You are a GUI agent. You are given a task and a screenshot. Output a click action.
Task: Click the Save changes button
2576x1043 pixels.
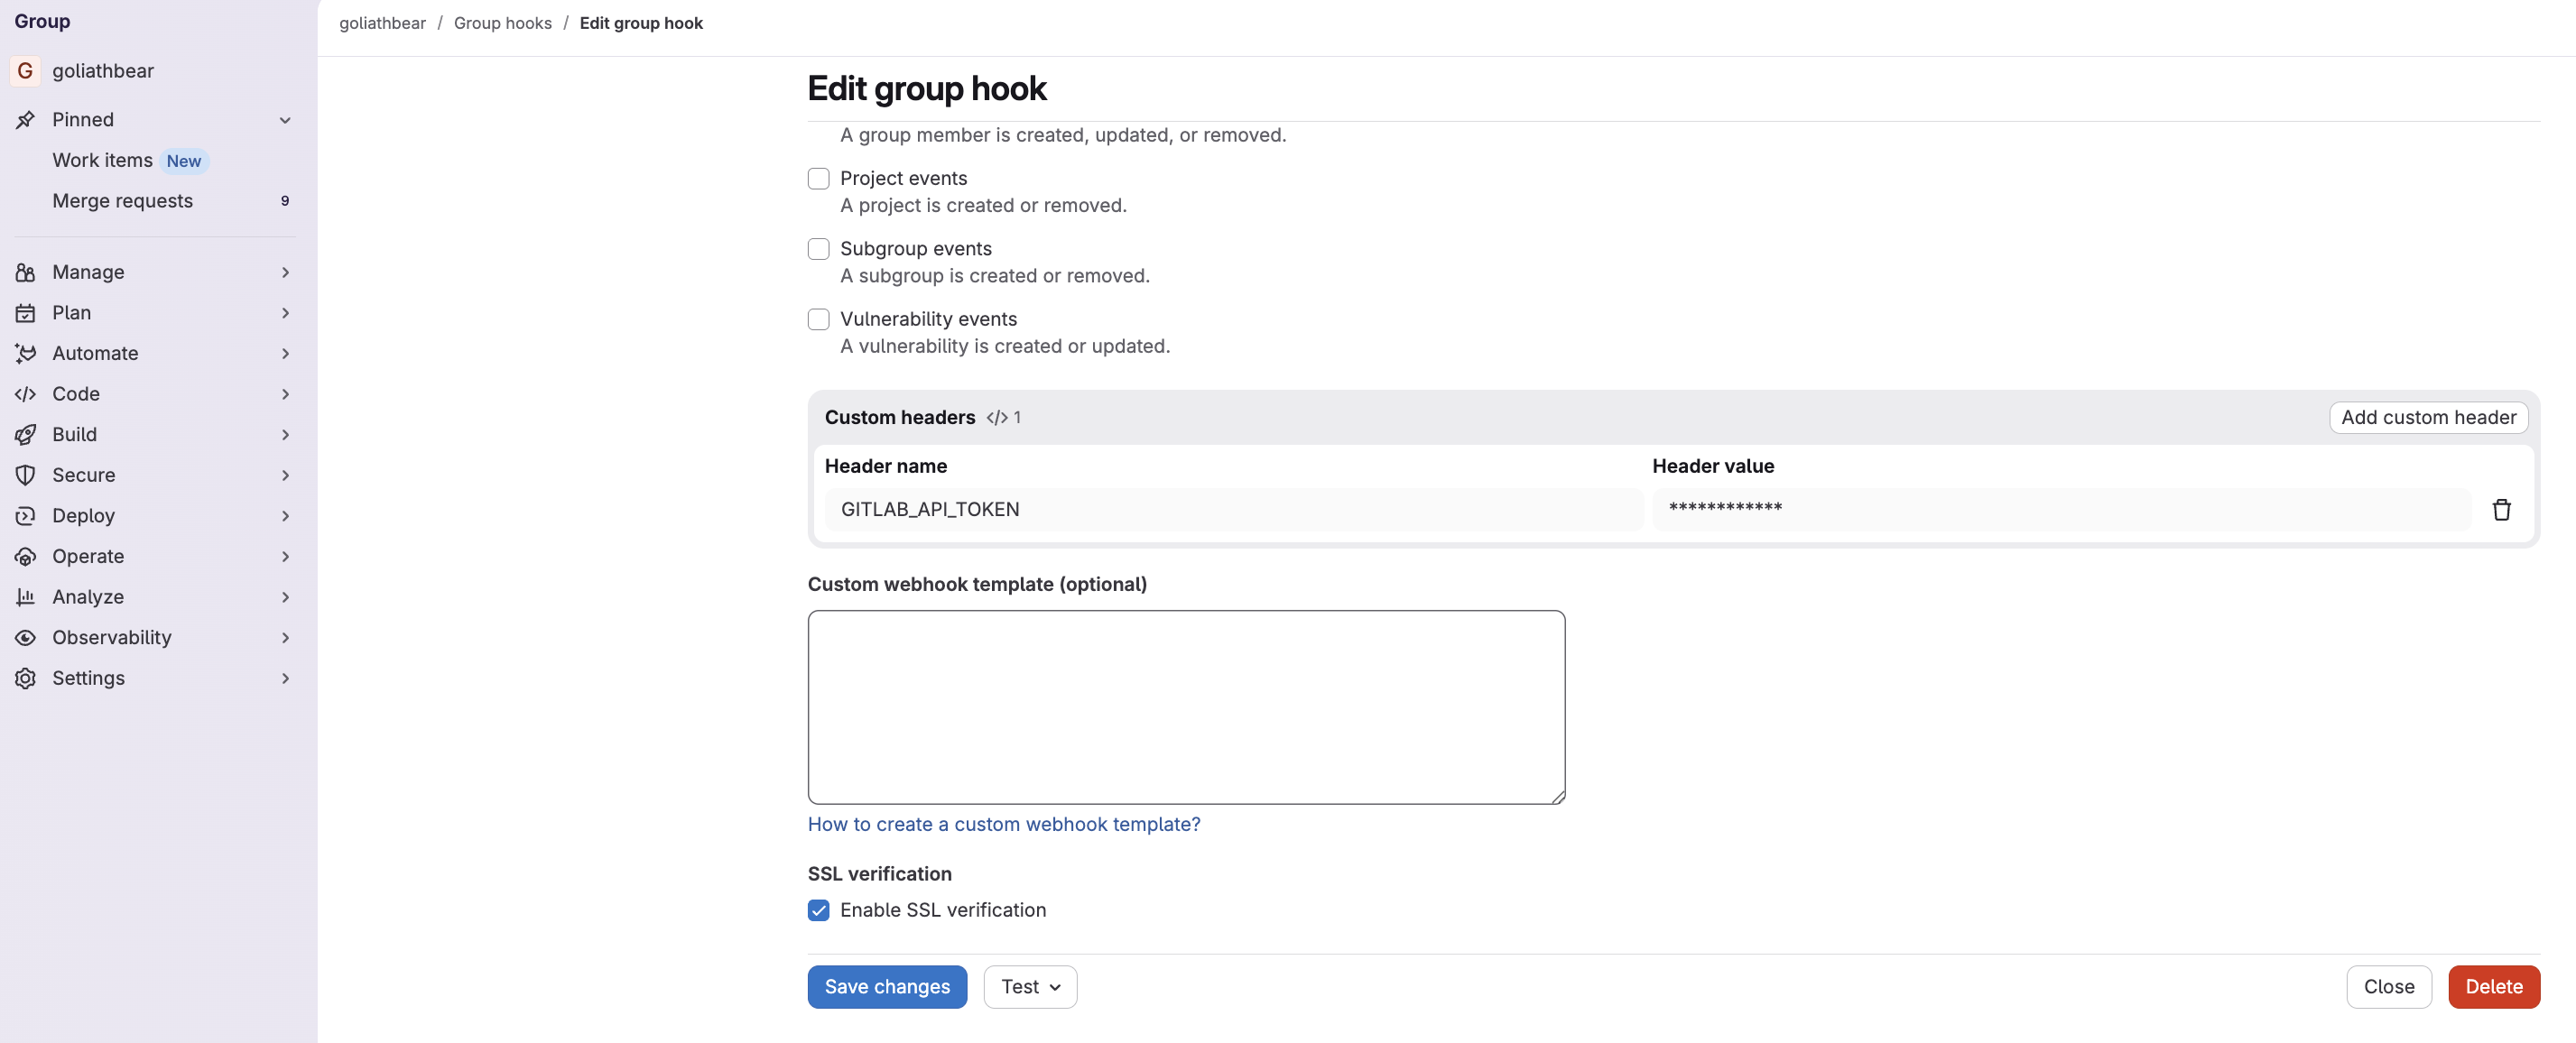point(887,987)
